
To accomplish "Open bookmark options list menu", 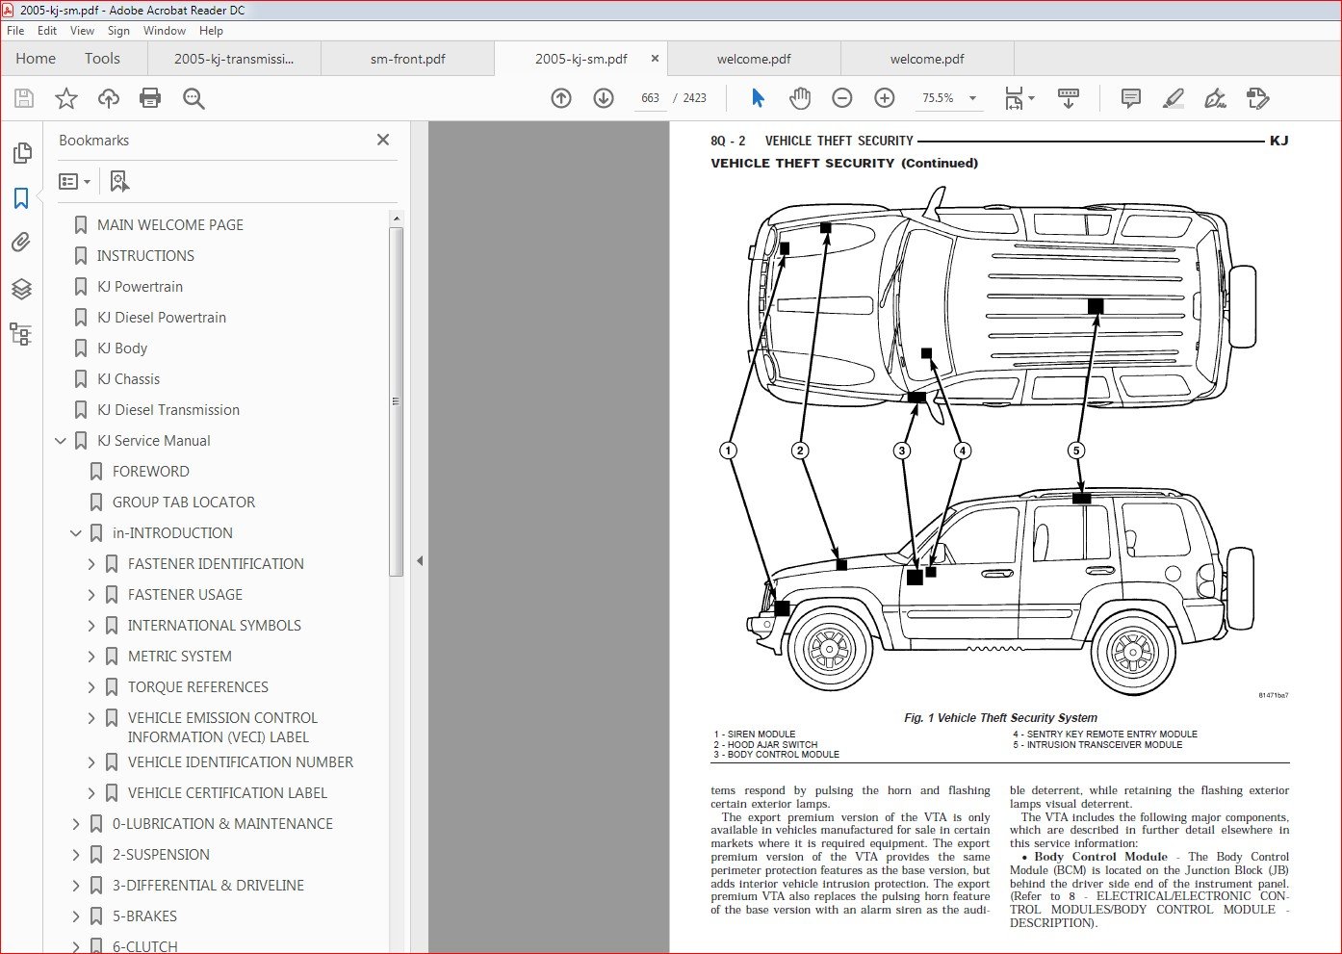I will tap(74, 181).
